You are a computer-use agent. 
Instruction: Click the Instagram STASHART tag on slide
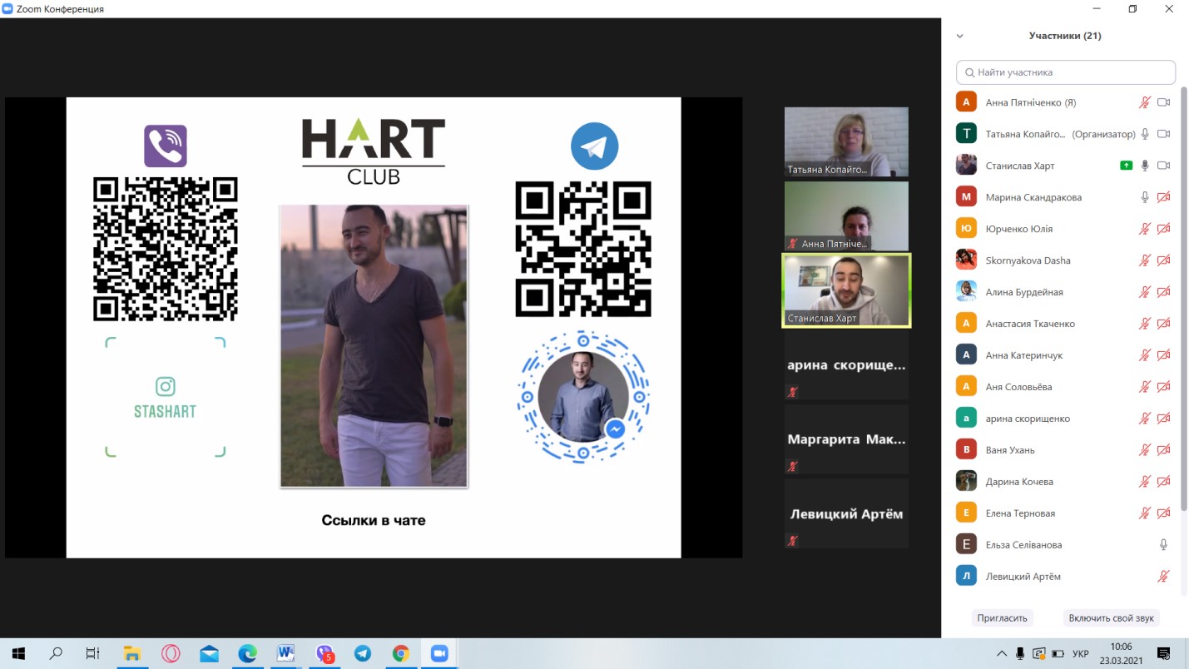(x=165, y=398)
